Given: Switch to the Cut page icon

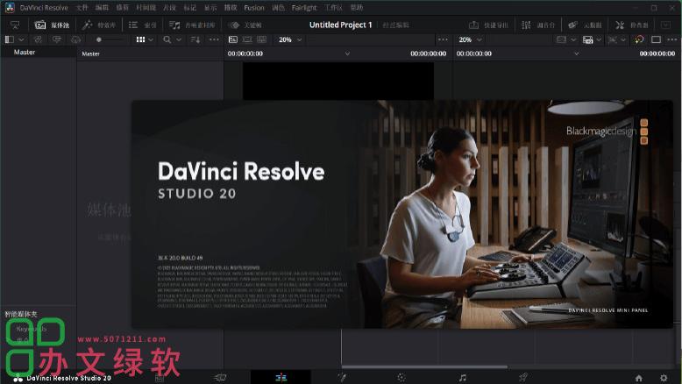Looking at the screenshot, I should pos(220,377).
